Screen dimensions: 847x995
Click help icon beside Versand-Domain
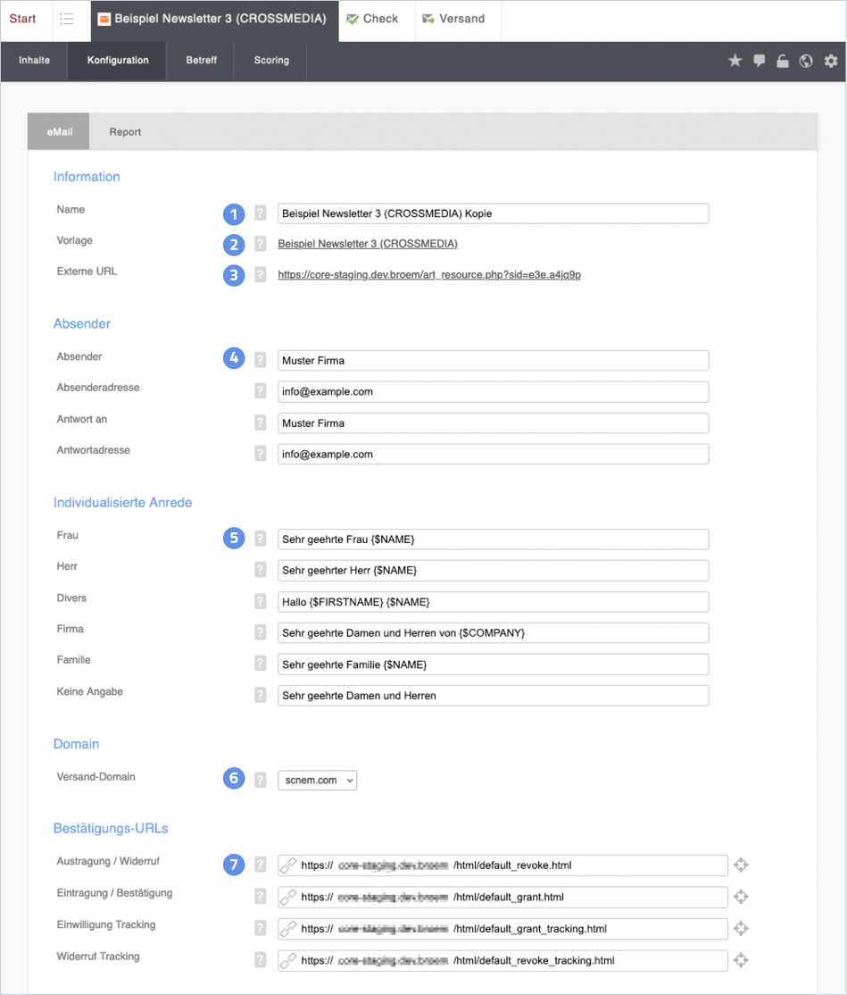pyautogui.click(x=260, y=780)
